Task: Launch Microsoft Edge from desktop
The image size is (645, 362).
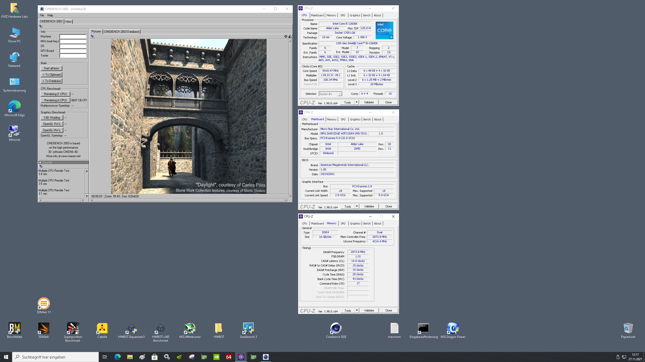Action: (x=14, y=109)
